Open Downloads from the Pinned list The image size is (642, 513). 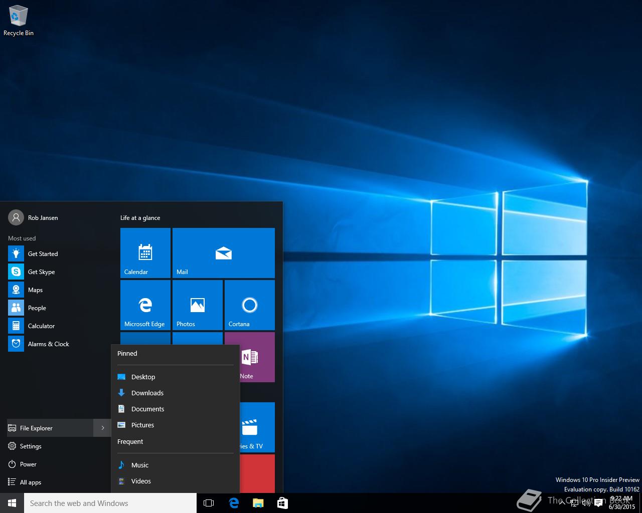(175, 393)
